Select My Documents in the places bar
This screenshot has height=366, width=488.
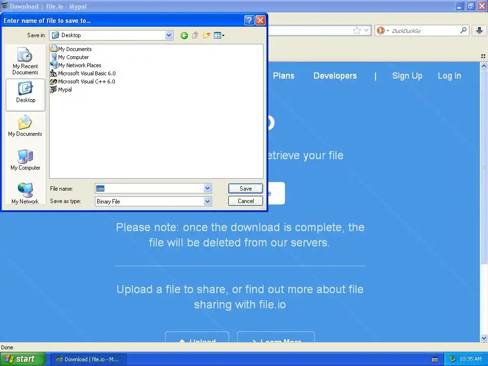[25, 126]
